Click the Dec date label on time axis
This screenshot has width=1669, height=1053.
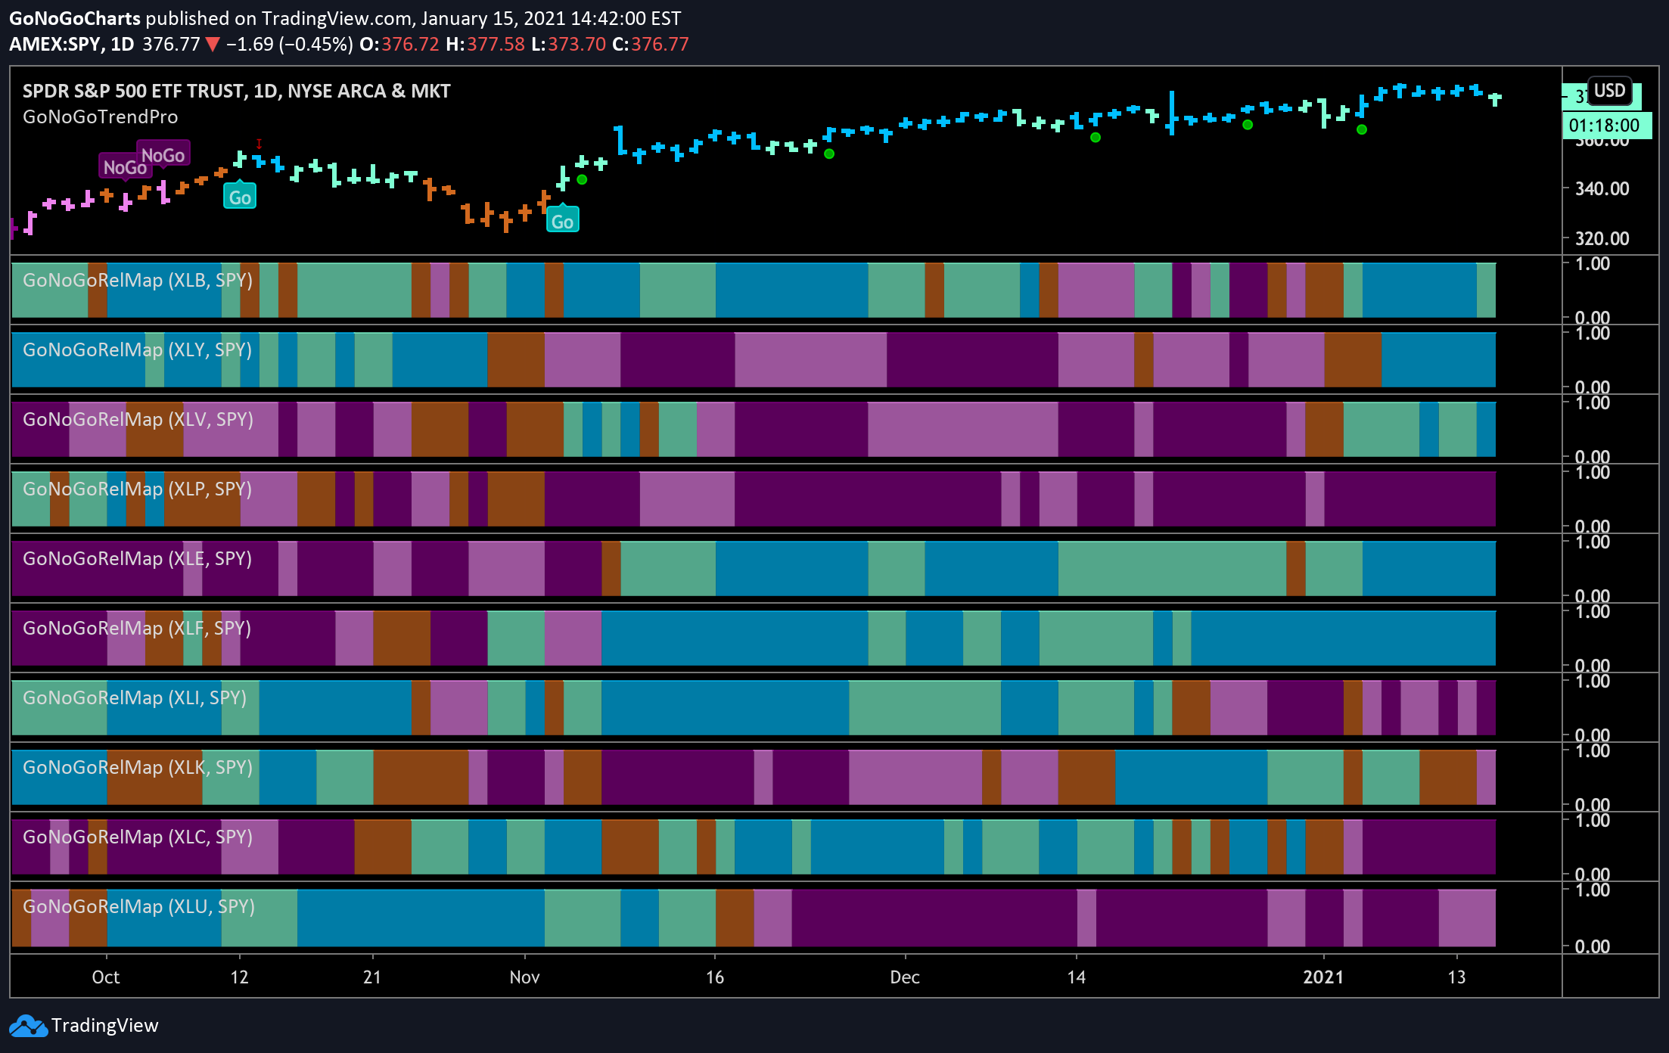(x=905, y=977)
